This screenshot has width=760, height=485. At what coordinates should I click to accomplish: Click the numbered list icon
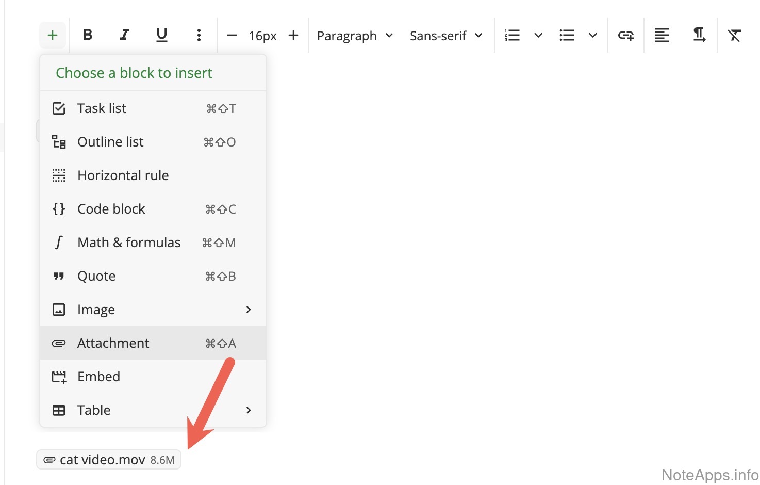512,35
